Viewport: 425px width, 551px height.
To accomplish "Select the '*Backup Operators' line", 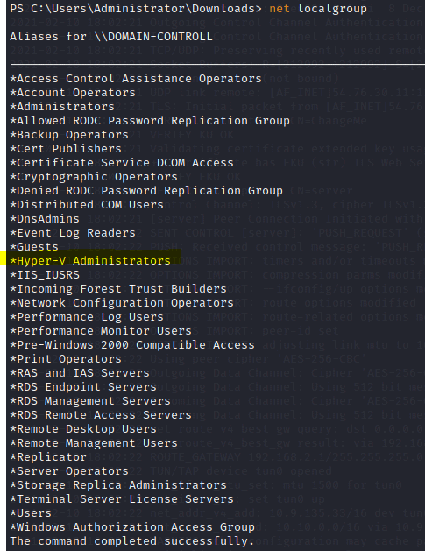I will point(69,135).
